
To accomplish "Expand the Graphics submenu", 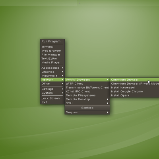I will pyautogui.click(x=52, y=72).
